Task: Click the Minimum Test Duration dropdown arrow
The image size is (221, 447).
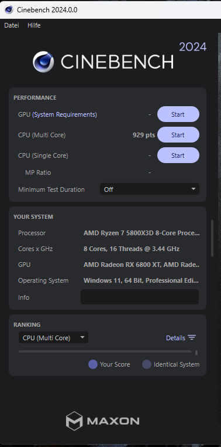Action: pos(194,189)
